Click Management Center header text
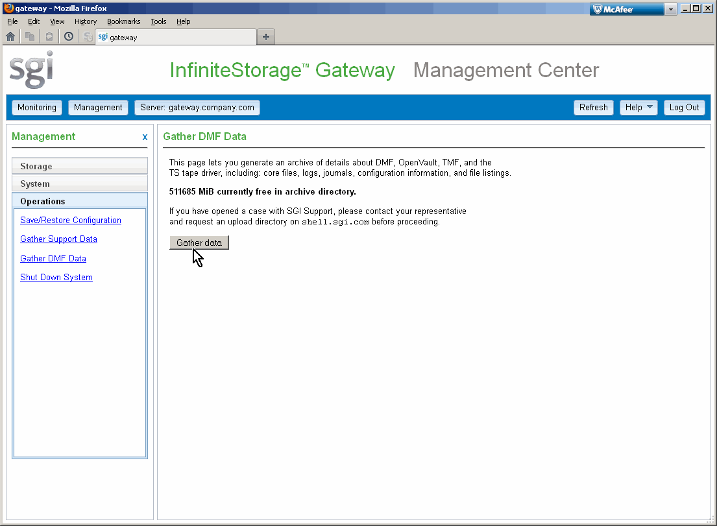 point(505,71)
